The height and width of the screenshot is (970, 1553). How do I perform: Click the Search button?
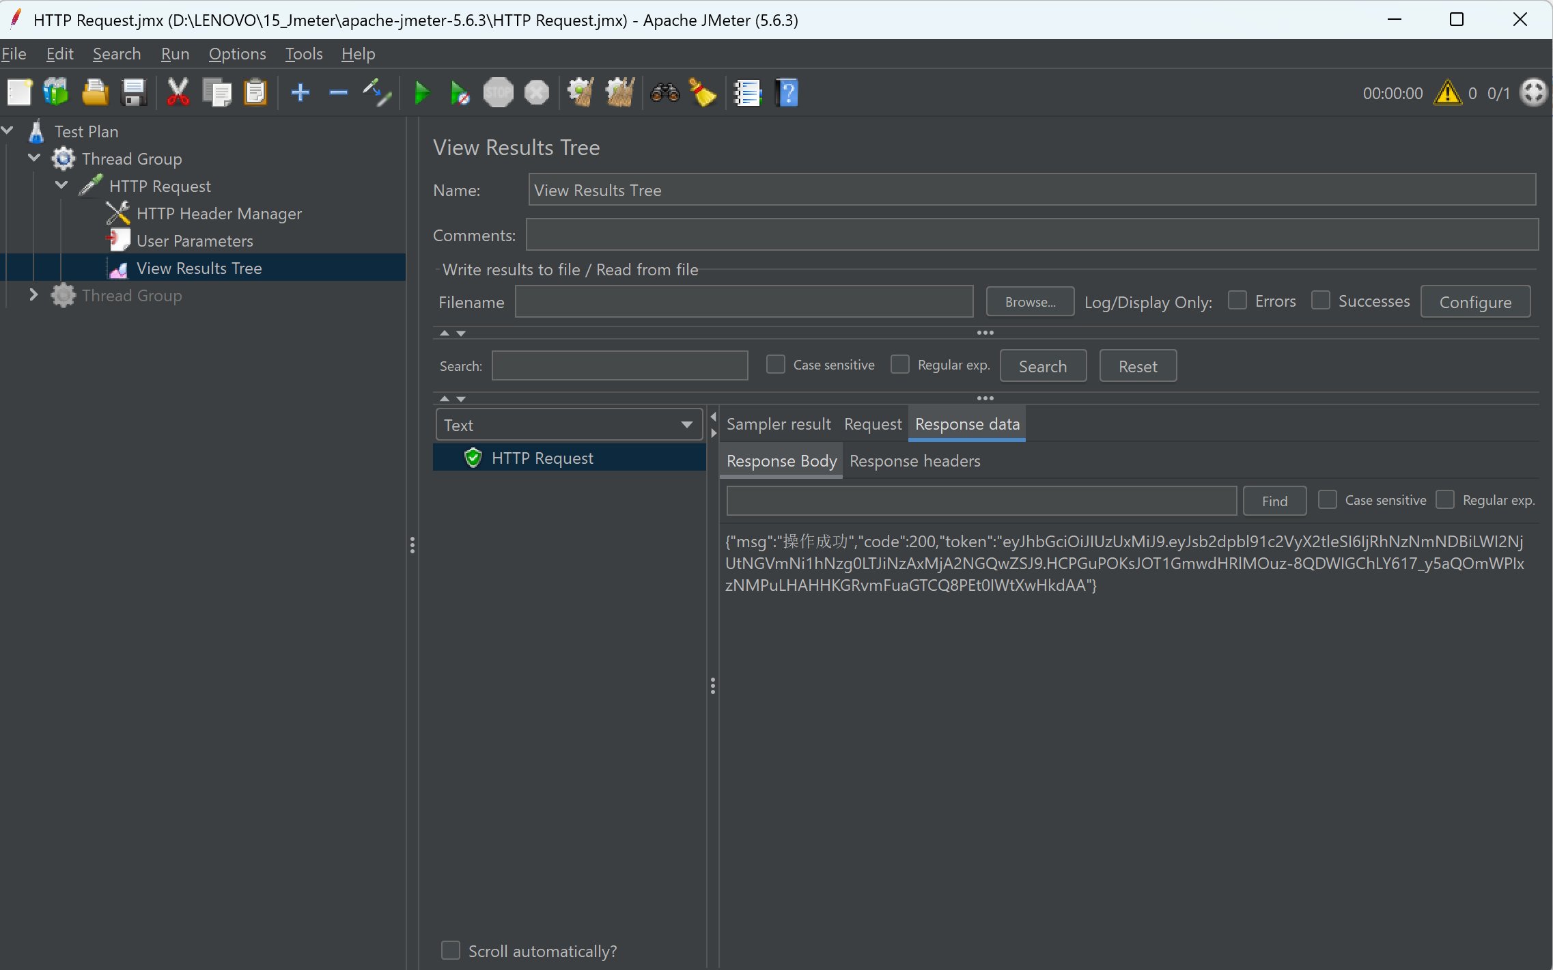point(1043,366)
